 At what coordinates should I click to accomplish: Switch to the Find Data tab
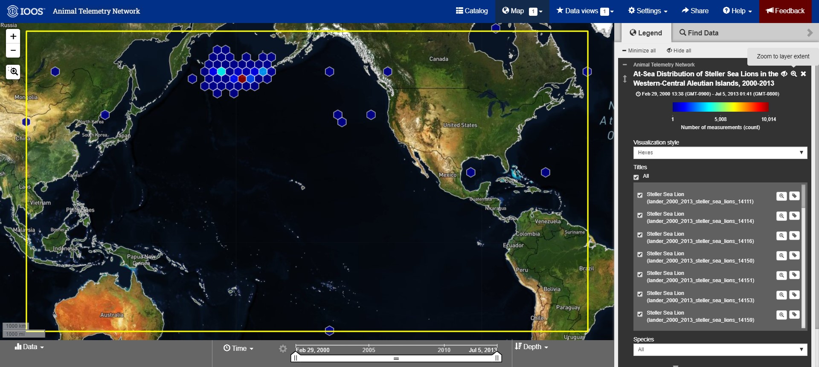[x=699, y=33]
